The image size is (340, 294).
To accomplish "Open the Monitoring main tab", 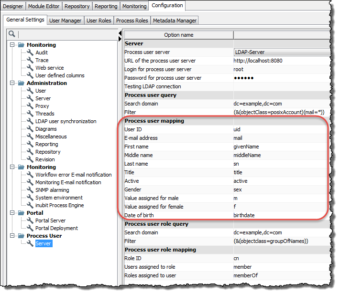I will 134,6.
